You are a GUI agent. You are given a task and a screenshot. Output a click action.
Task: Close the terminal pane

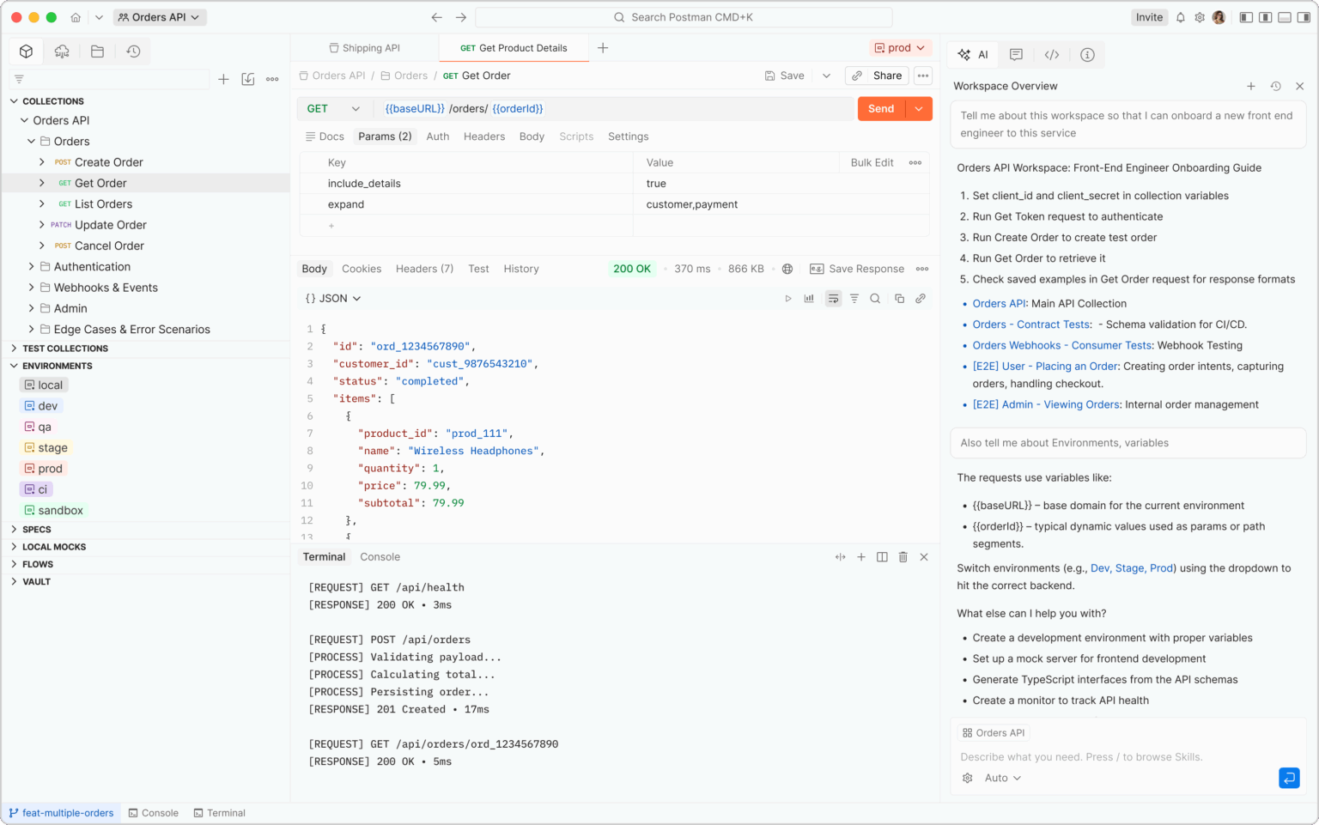coord(924,557)
